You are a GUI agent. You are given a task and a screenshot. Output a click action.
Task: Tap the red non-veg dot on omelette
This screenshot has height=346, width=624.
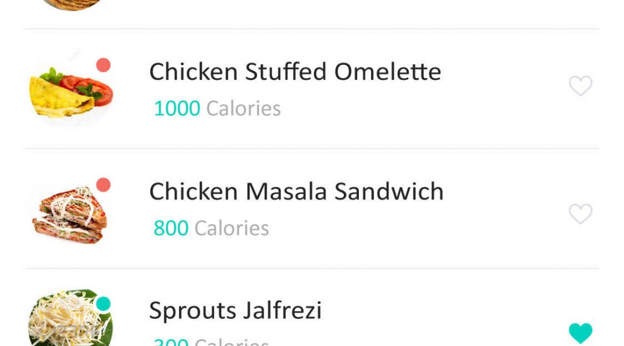pyautogui.click(x=103, y=65)
